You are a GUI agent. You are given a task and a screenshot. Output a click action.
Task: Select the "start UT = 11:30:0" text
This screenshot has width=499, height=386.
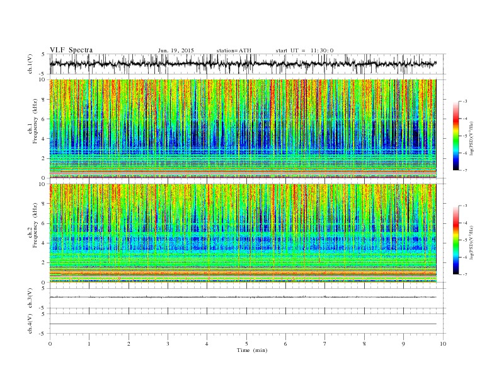(x=304, y=50)
